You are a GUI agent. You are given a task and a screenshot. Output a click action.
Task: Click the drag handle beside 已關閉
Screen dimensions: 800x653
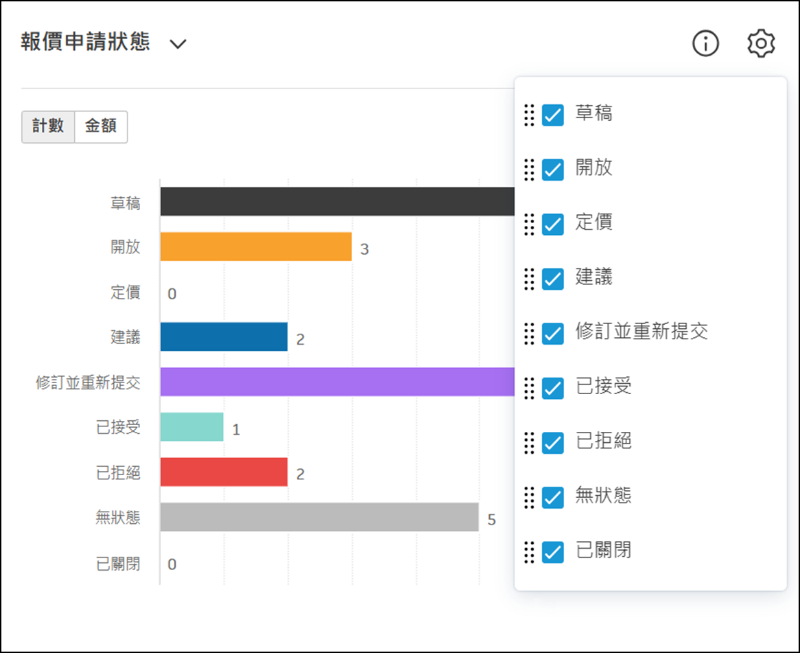coord(529,551)
